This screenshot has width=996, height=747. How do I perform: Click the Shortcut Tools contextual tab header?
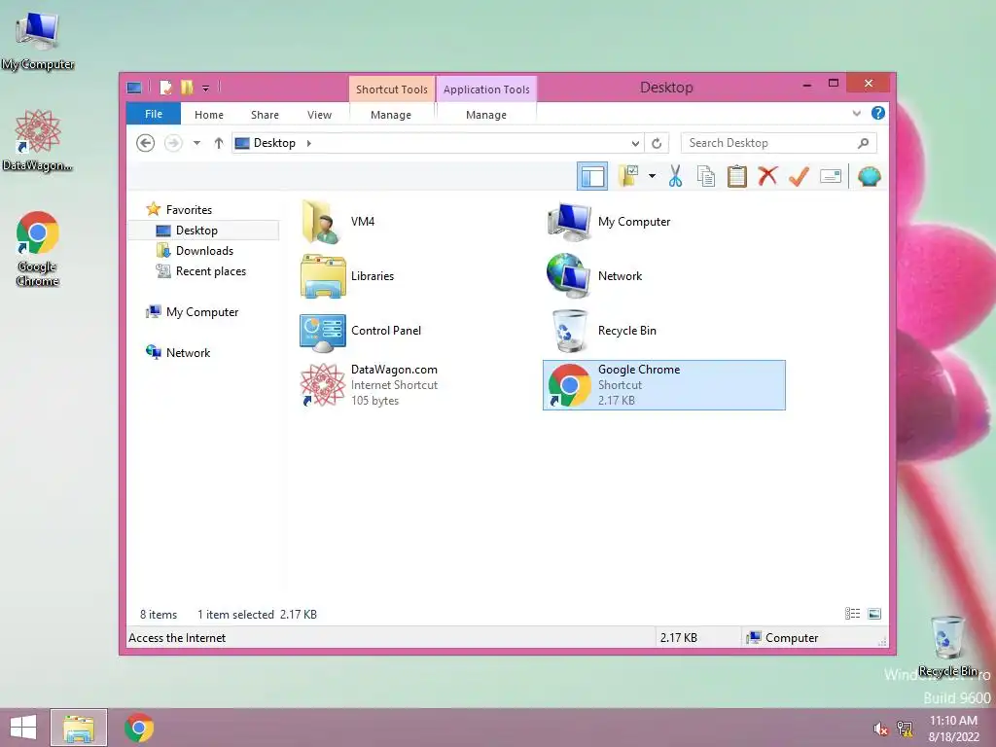(x=392, y=89)
